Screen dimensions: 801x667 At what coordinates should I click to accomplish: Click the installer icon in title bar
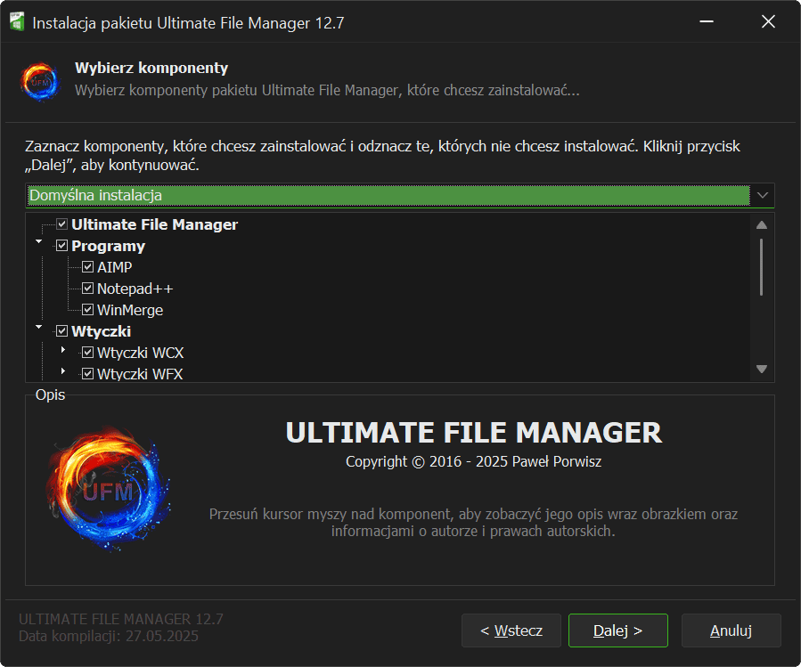(x=16, y=22)
